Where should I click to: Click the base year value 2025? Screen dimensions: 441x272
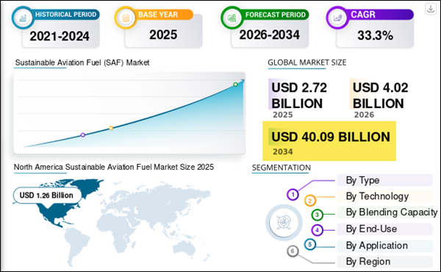tap(163, 35)
